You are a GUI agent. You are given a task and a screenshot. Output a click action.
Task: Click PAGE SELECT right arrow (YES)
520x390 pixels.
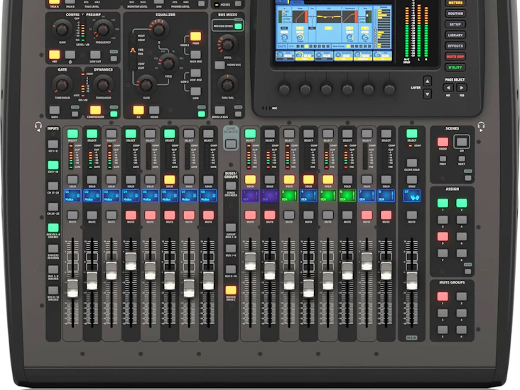(461, 88)
